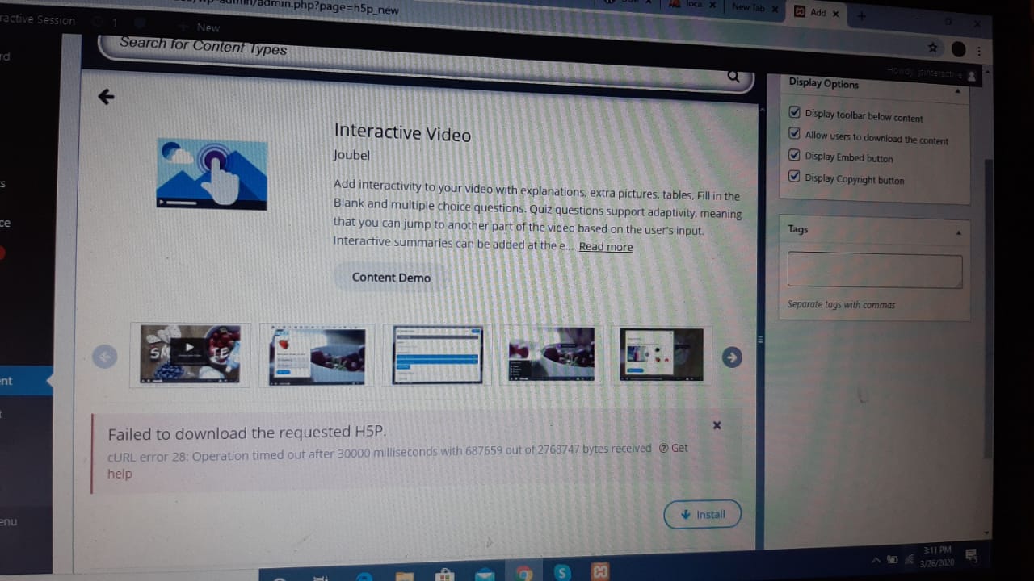The height and width of the screenshot is (581, 1034).
Task: Open the fourth screenshot thumbnail
Action: pos(551,353)
